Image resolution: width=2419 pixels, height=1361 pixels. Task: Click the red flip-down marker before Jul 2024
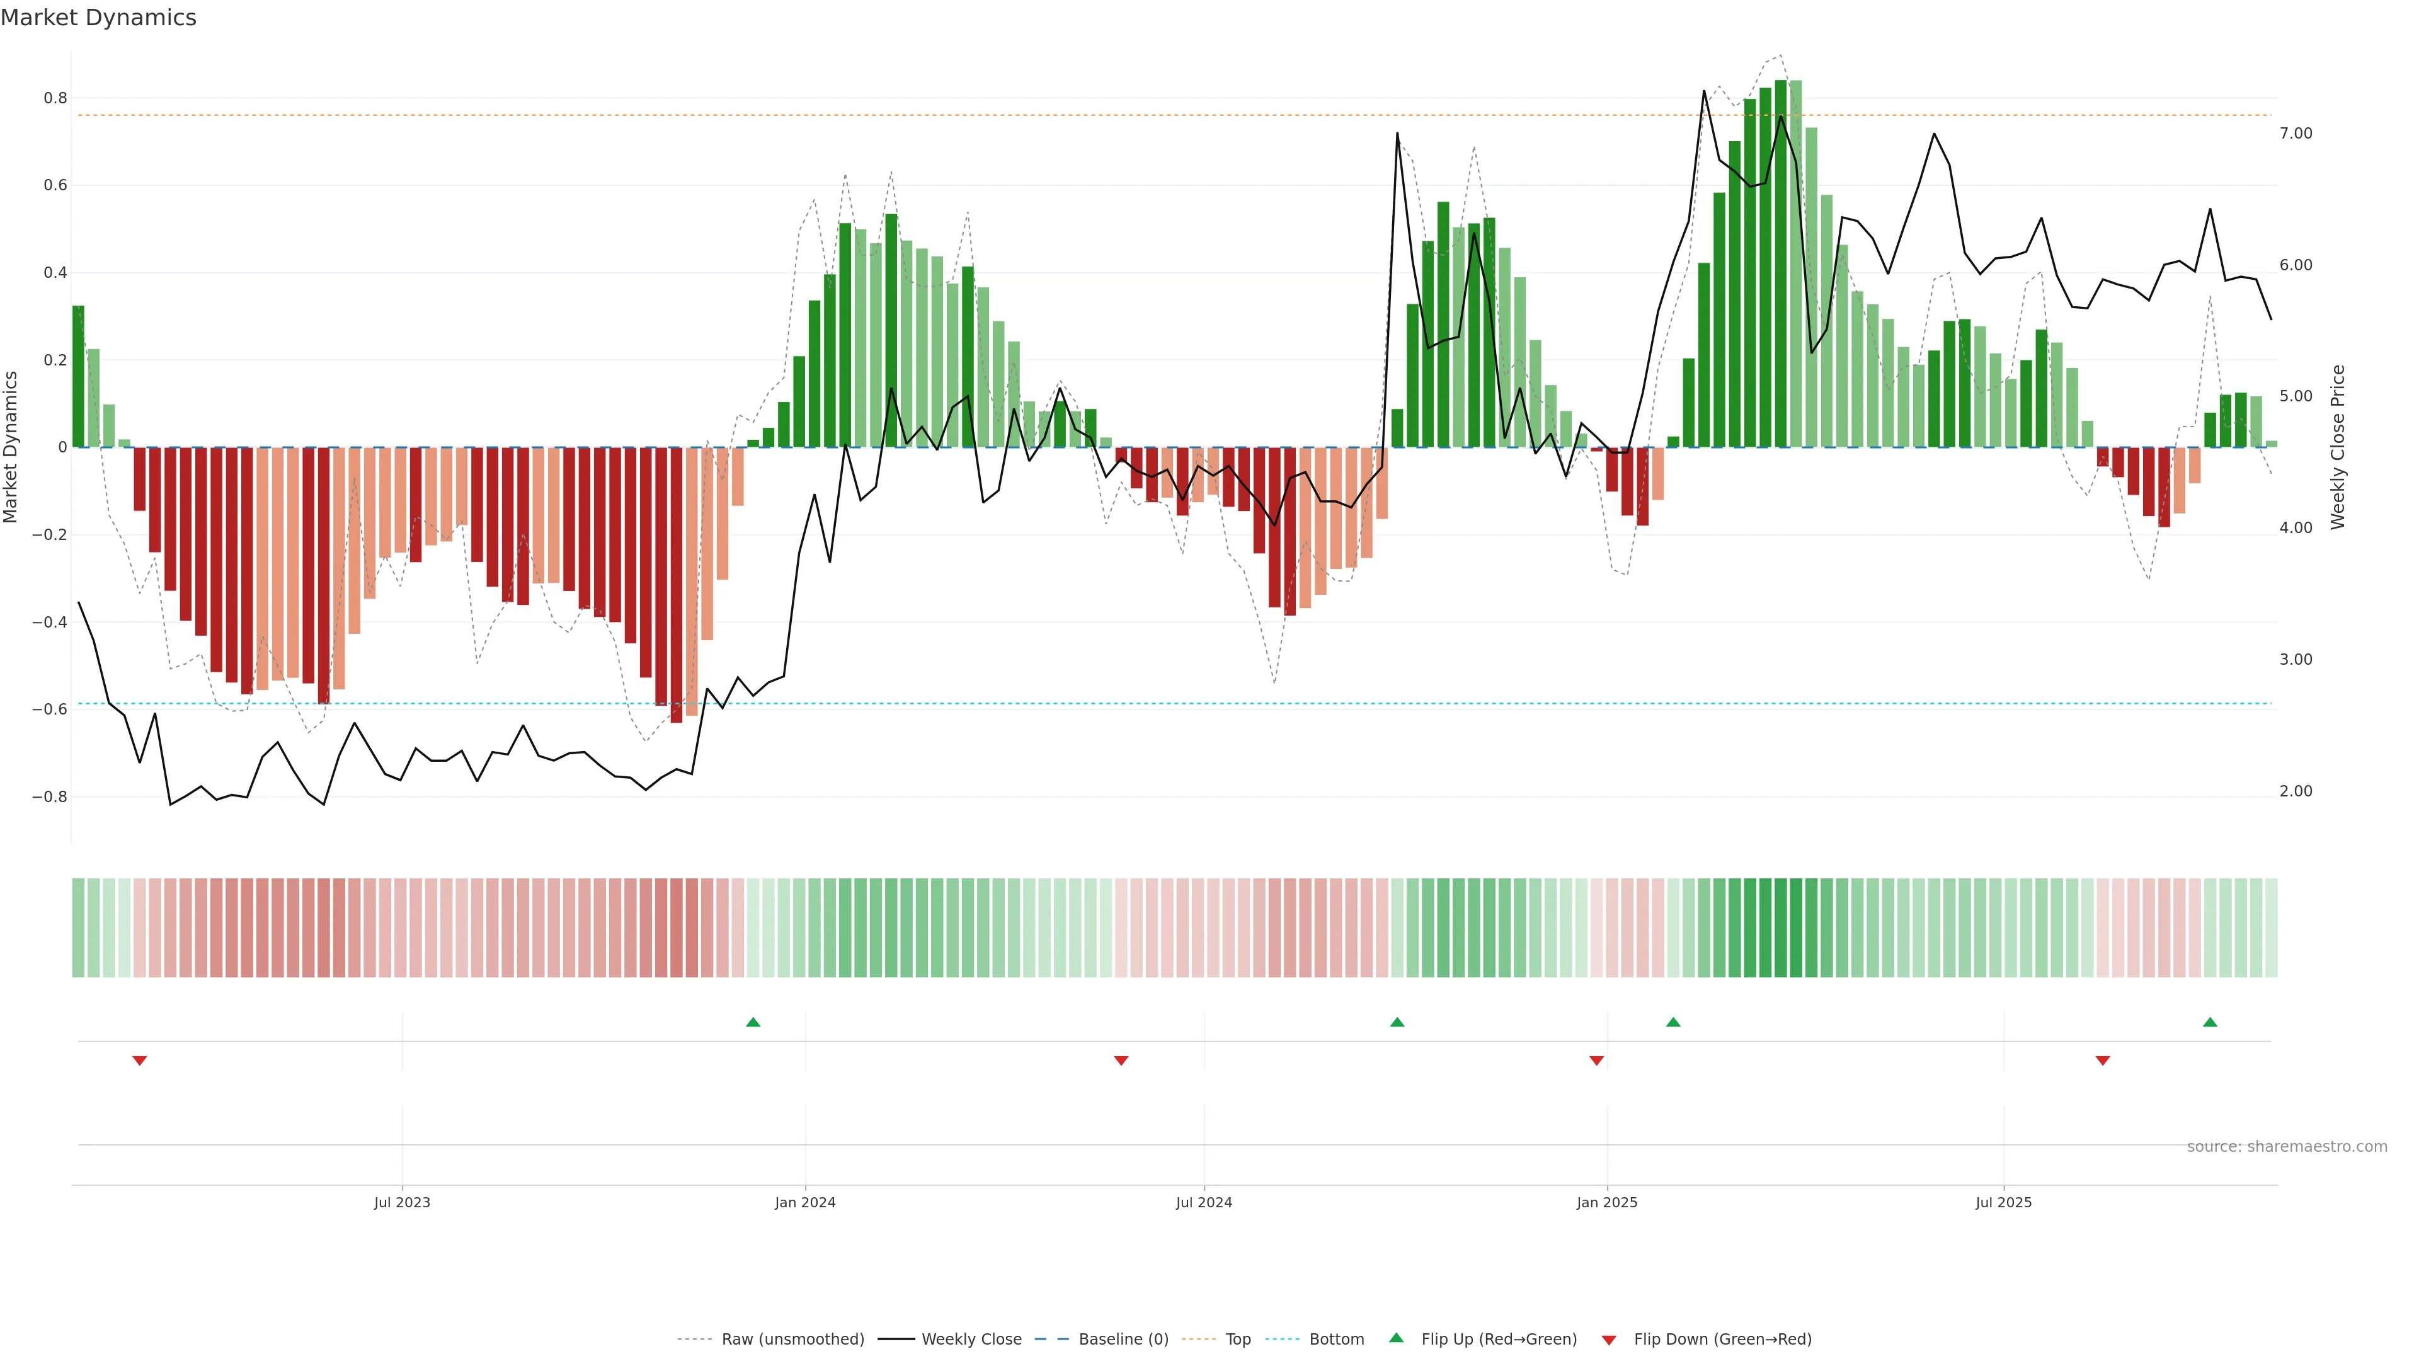click(1120, 1060)
